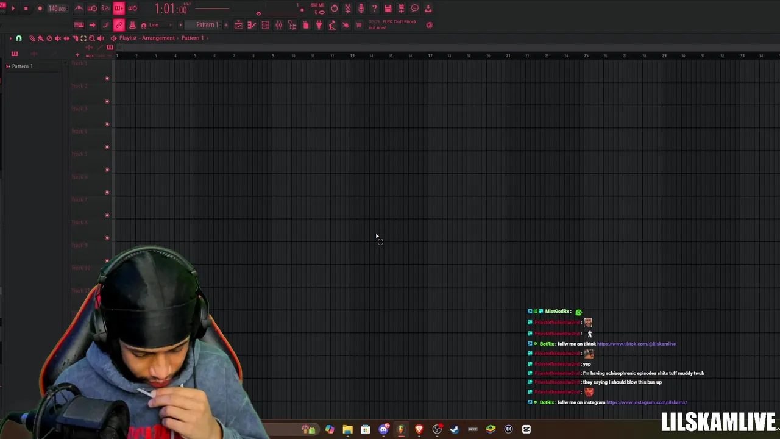Open the Mixer view icon
780x439 pixels.
pyautogui.click(x=278, y=25)
